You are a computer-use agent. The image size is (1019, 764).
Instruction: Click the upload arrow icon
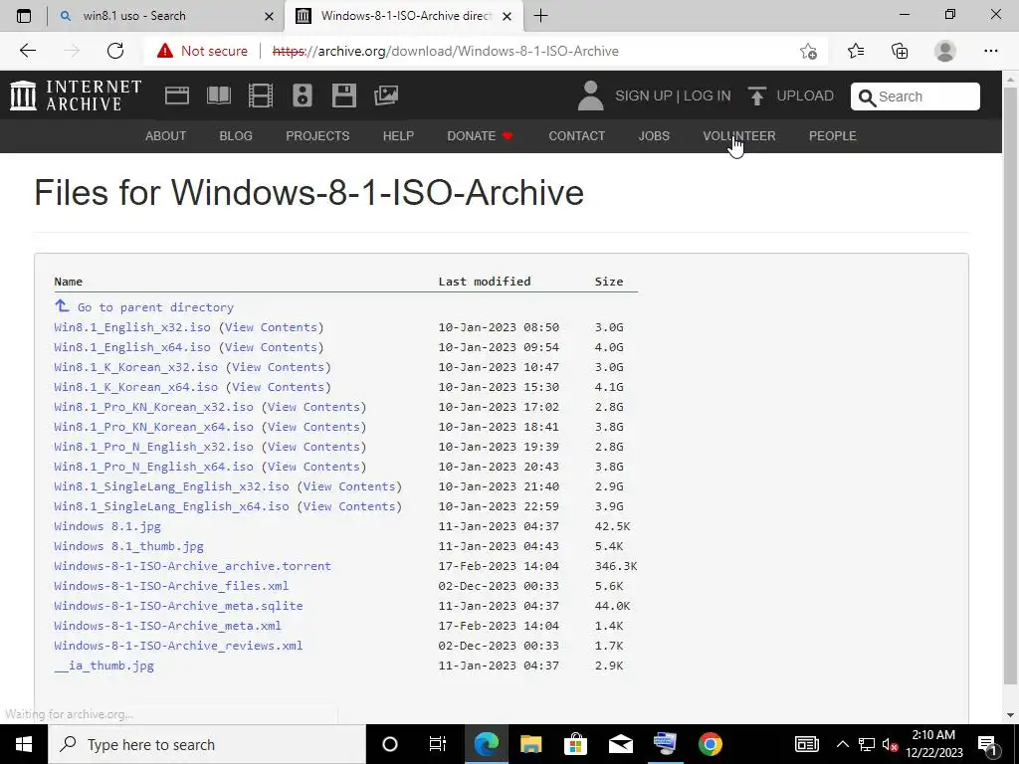point(756,96)
